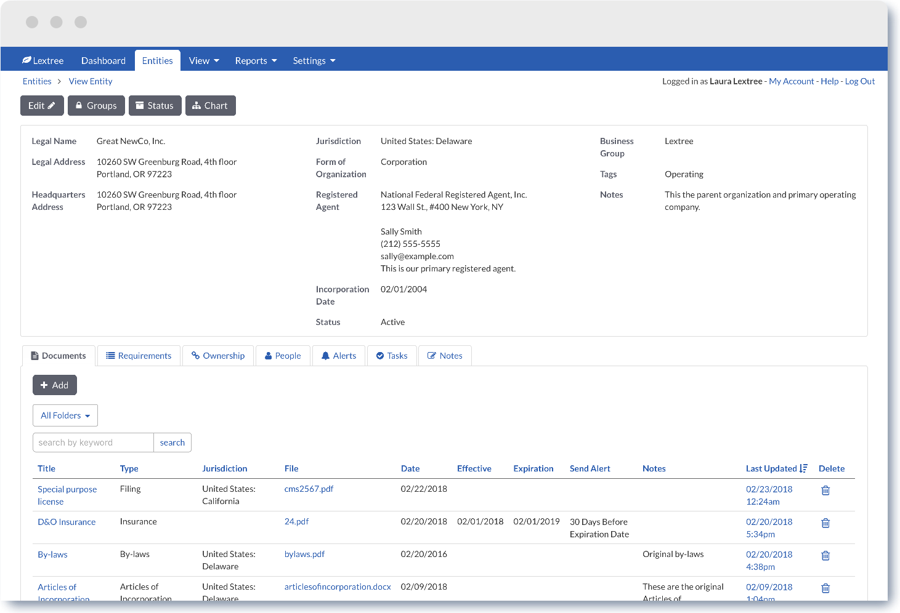Sort by File column header
900x613 pixels.
tap(291, 468)
